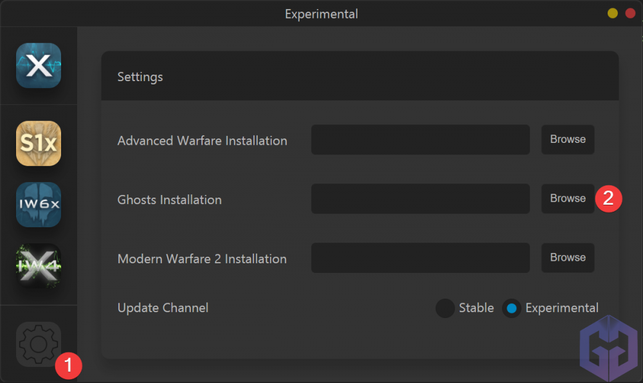Image resolution: width=643 pixels, height=383 pixels.
Task: Browse for the Advanced Warfare installation folder
Action: pos(568,140)
